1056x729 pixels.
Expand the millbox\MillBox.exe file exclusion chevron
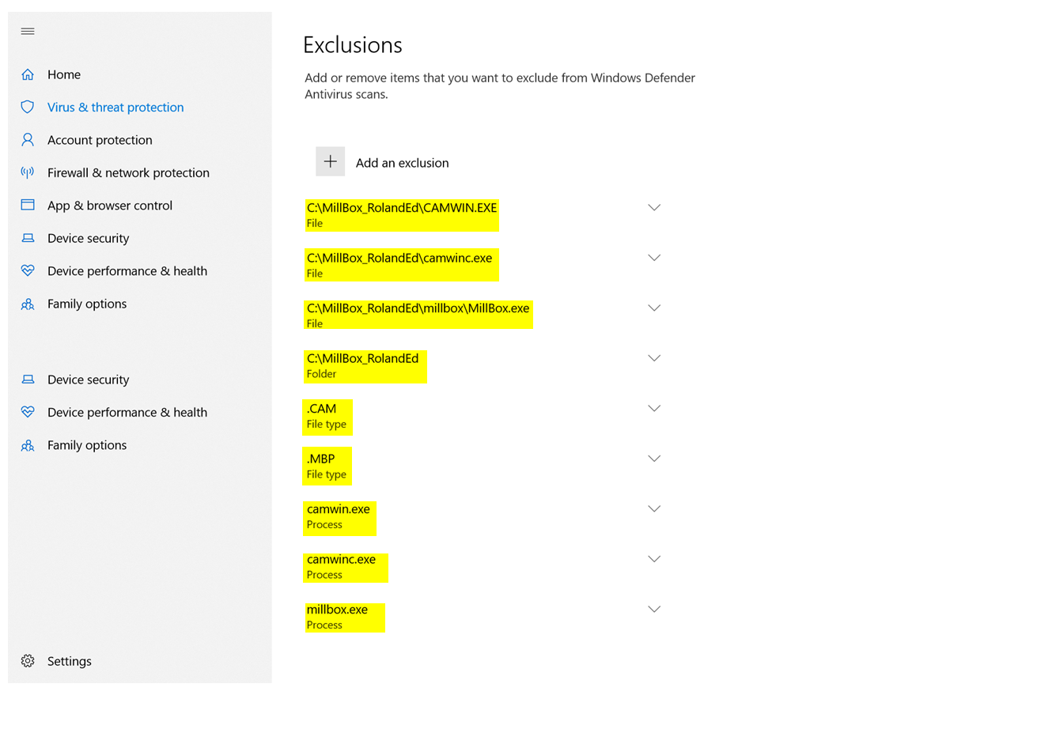coord(654,308)
